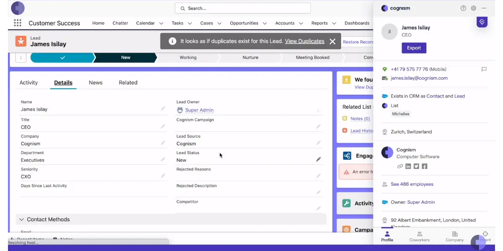Open Super Admin lead owner link

click(200, 110)
